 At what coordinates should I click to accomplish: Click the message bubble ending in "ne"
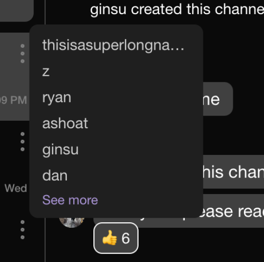click(x=218, y=99)
